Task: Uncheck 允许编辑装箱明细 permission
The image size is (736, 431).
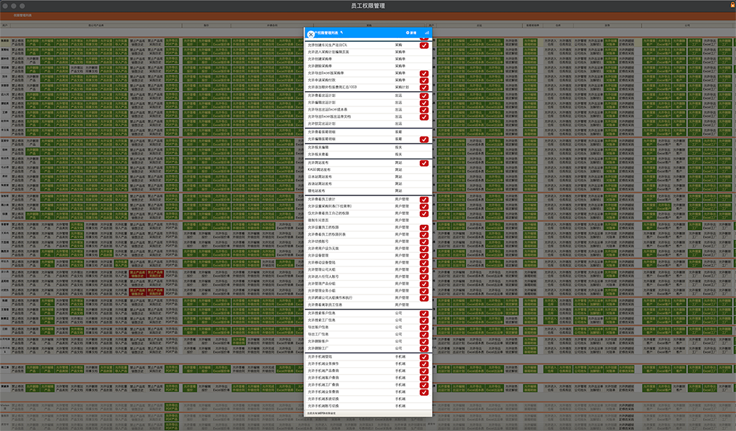Action: point(424,139)
